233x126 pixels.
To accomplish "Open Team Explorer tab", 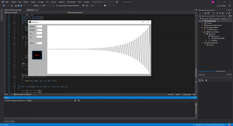I will tap(220, 71).
